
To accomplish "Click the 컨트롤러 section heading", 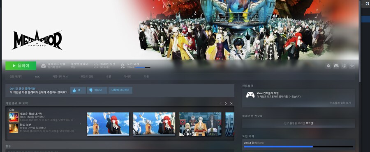I will [x=247, y=86].
